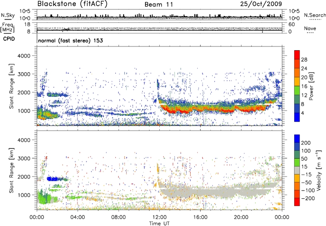Select the Slant Range [km] label of velocity panel
This screenshot has height=226, width=326.
(x=12, y=170)
